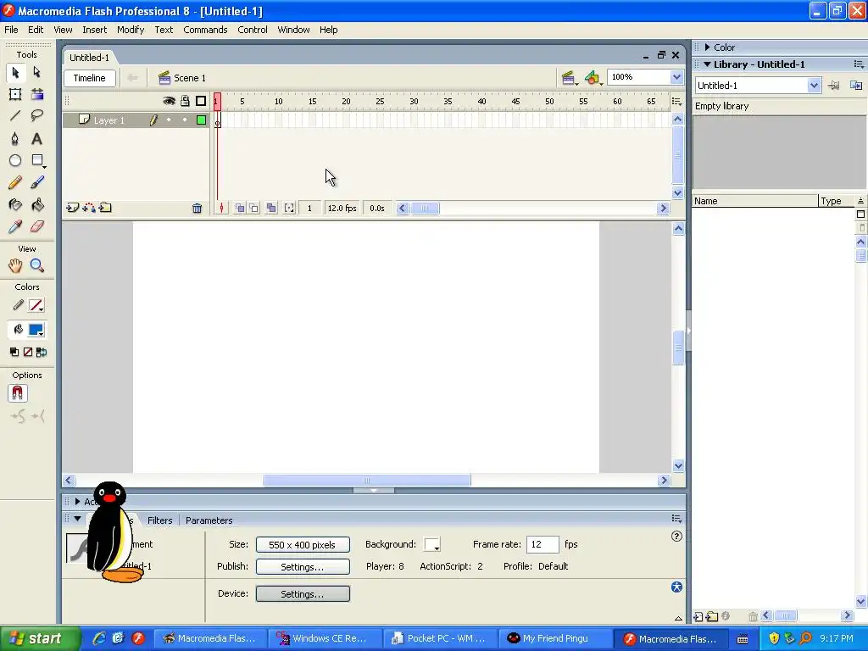Select the Pencil tool
This screenshot has width=868, height=651.
[x=15, y=183]
